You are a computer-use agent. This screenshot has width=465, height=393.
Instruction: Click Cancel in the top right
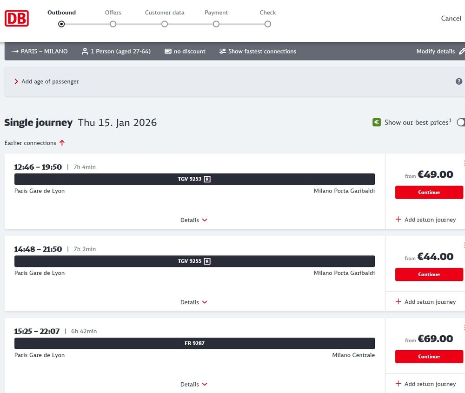click(x=451, y=18)
